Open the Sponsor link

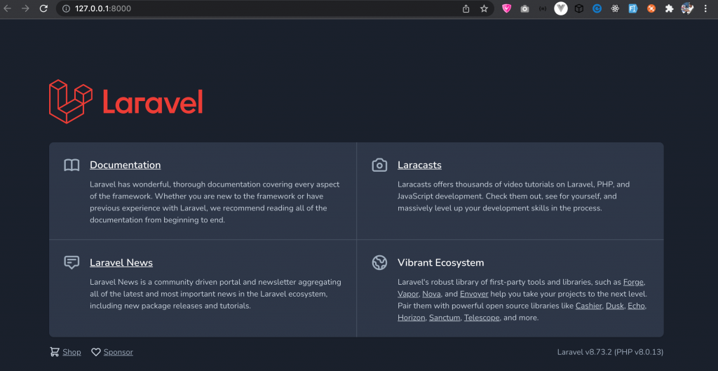pyautogui.click(x=118, y=352)
